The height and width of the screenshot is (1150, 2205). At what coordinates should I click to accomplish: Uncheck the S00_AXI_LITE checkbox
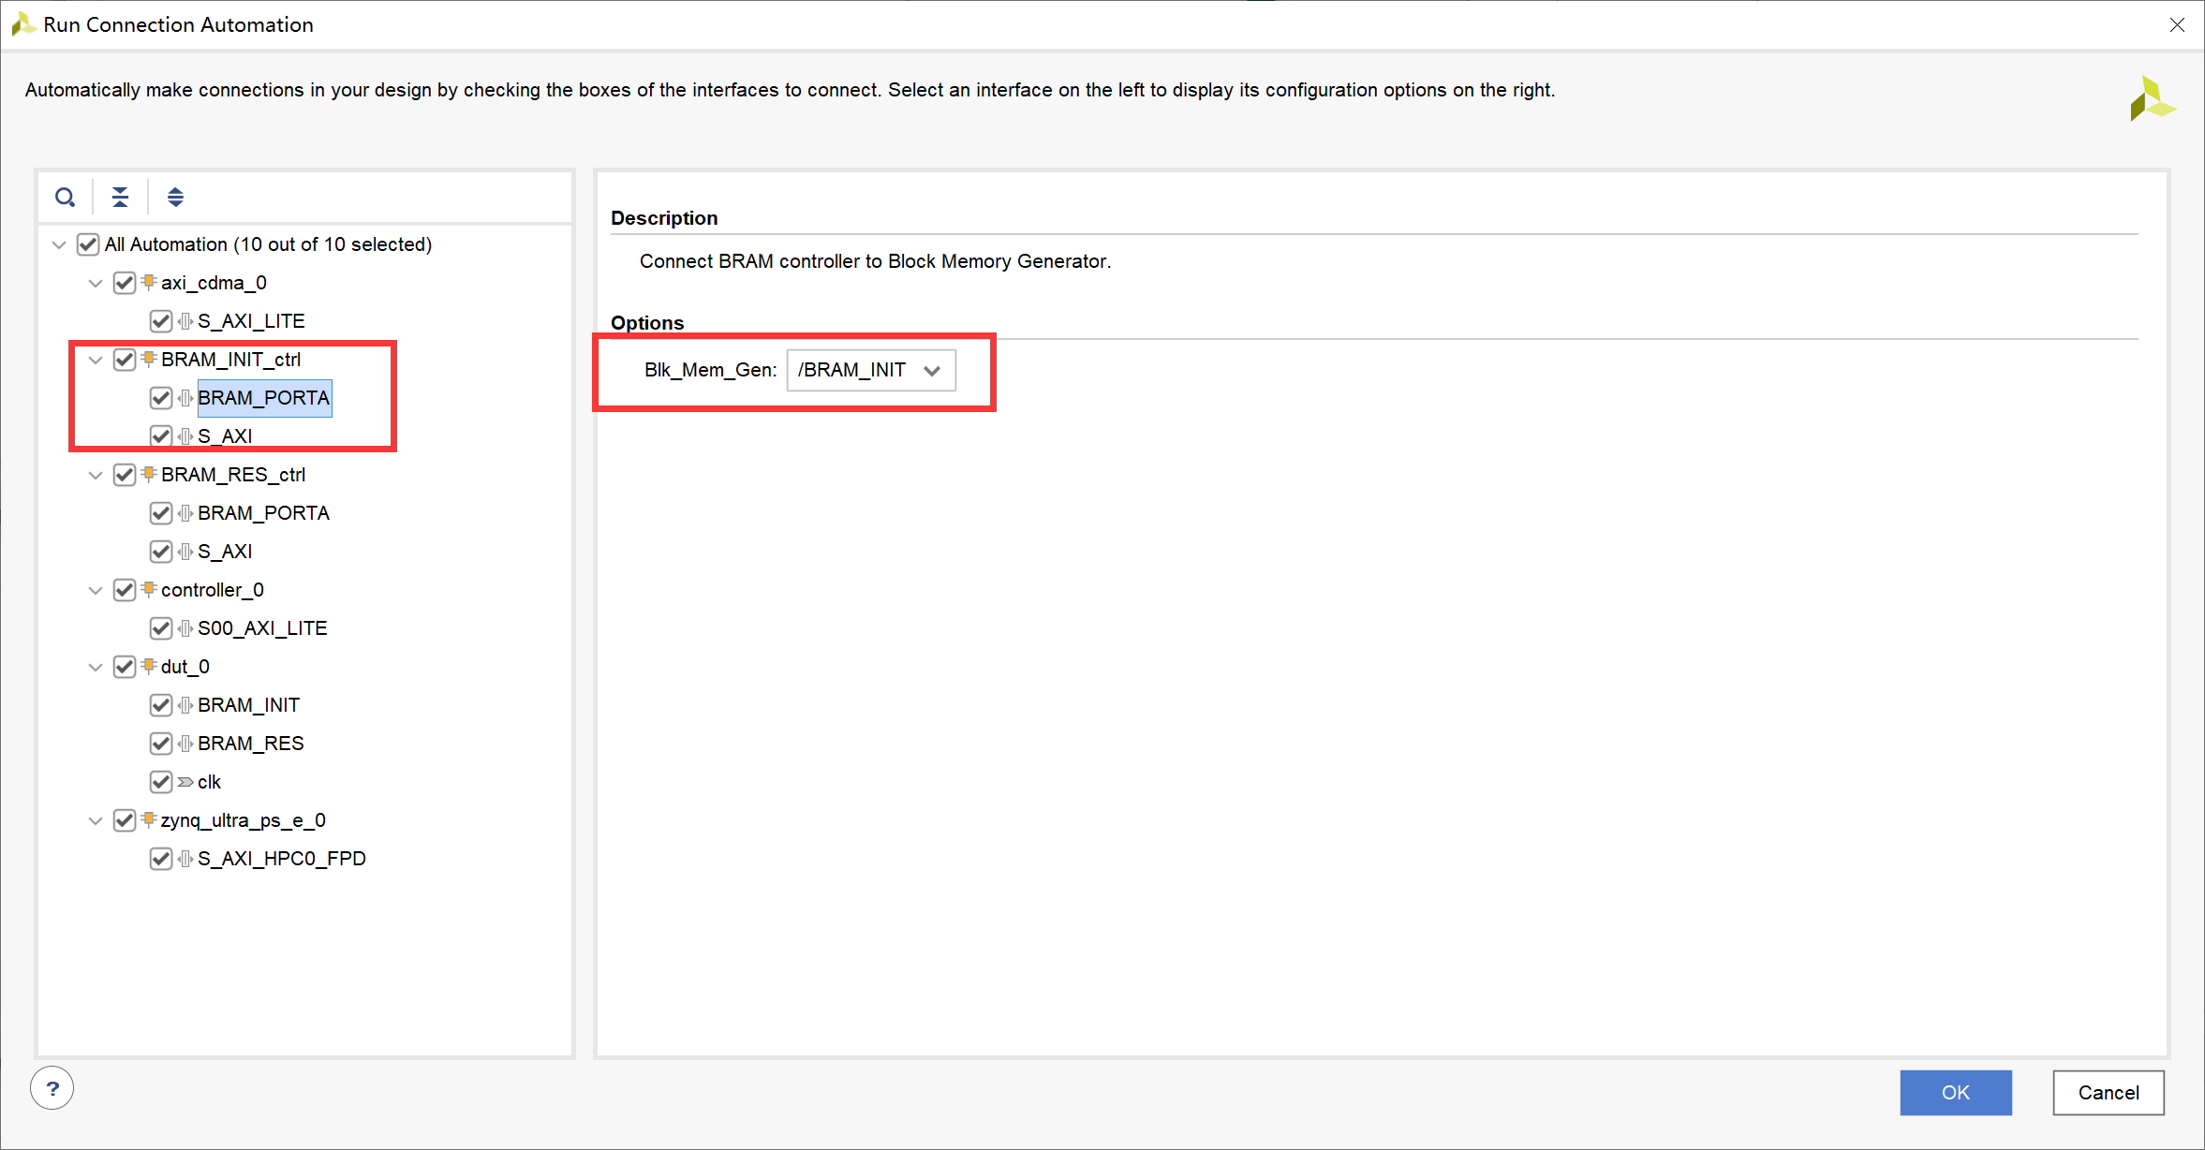tap(161, 628)
